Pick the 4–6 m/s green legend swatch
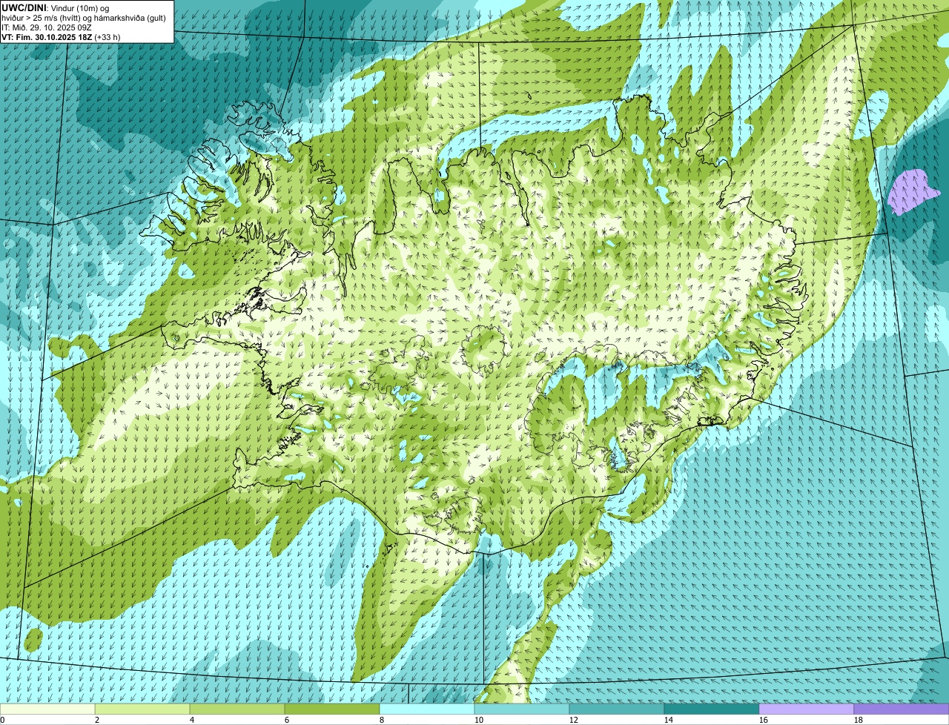The width and height of the screenshot is (949, 725). 237,709
